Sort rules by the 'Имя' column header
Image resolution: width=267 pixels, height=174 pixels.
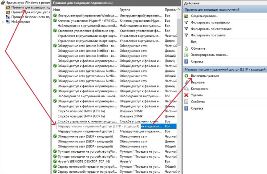coord(85,10)
